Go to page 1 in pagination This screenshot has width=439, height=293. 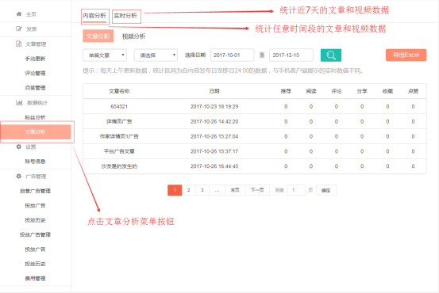click(x=175, y=190)
